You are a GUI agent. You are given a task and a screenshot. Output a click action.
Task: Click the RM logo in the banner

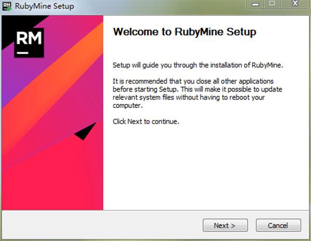click(29, 42)
